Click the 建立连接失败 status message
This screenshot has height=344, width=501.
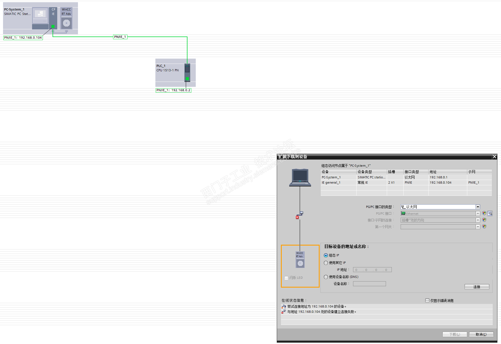coord(322,312)
